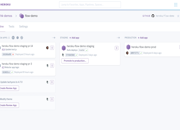This screenshot has height=130, width=180.
Task: Click the master branch badge
Action: click(82, 50)
